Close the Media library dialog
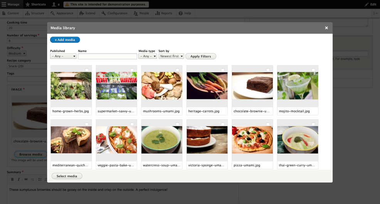This screenshot has width=380, height=204. tap(326, 28)
